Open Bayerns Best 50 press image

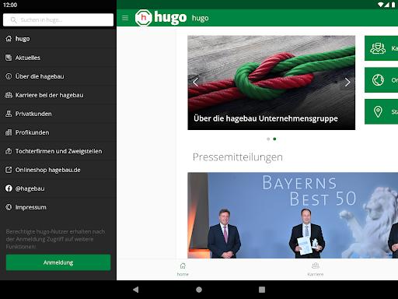click(293, 215)
